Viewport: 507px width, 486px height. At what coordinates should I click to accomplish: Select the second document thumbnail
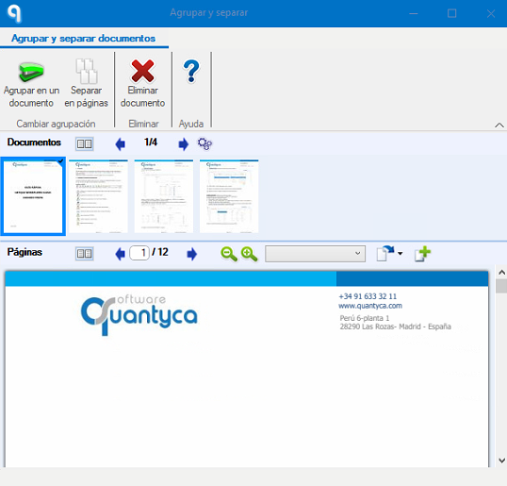pos(98,196)
